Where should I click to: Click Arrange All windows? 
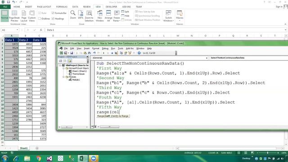click(x=108, y=16)
